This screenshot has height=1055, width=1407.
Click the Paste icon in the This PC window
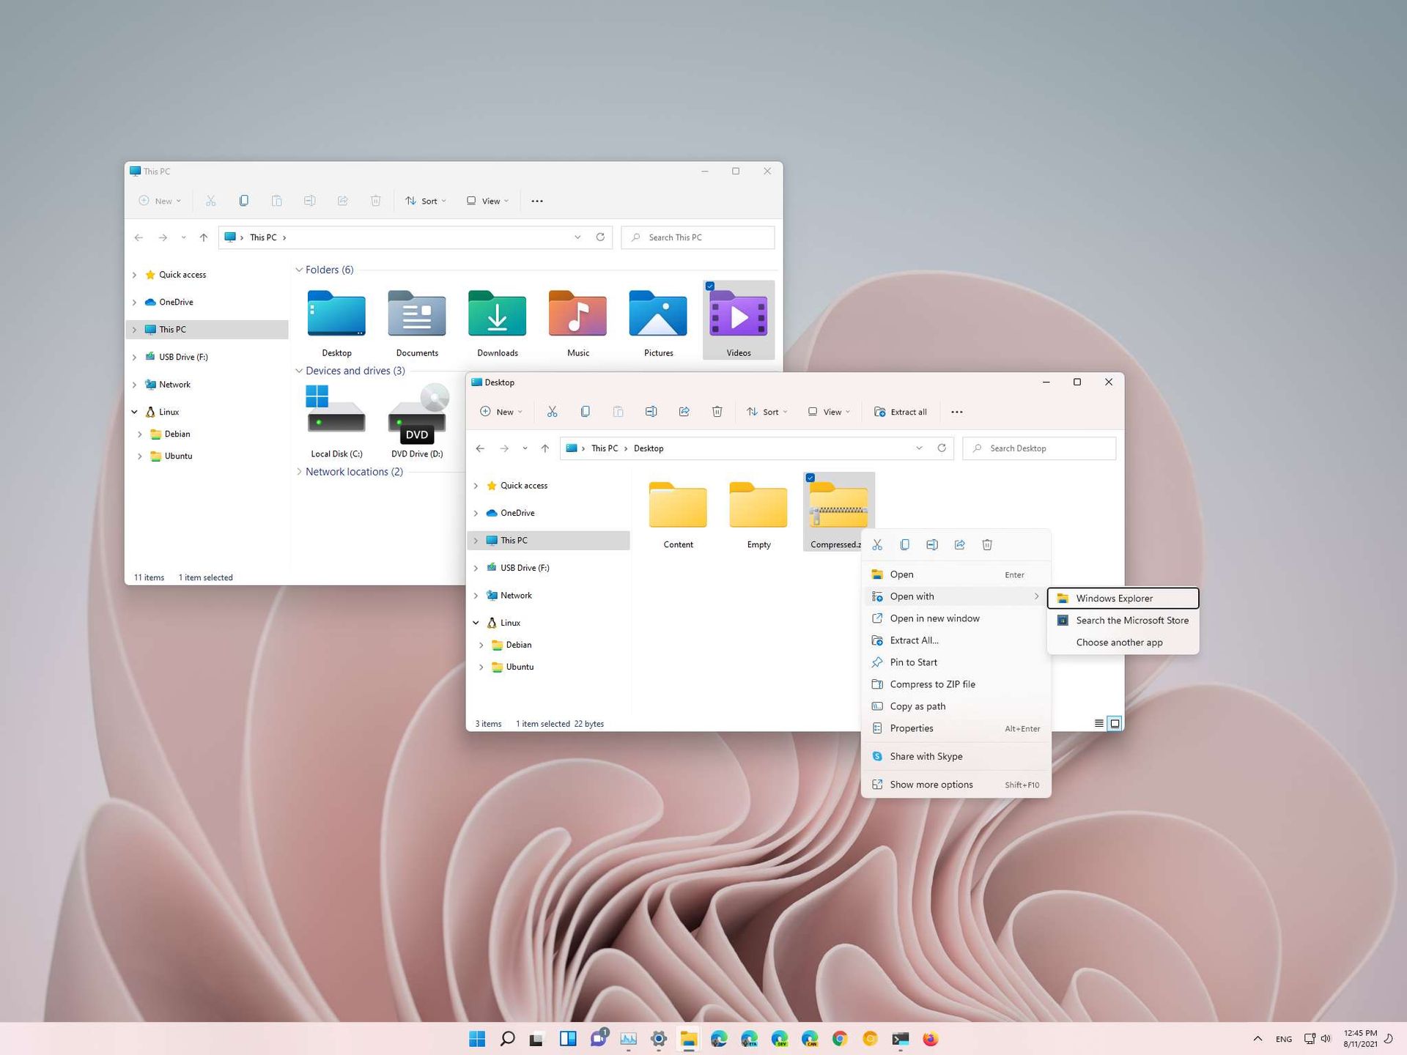tap(277, 200)
